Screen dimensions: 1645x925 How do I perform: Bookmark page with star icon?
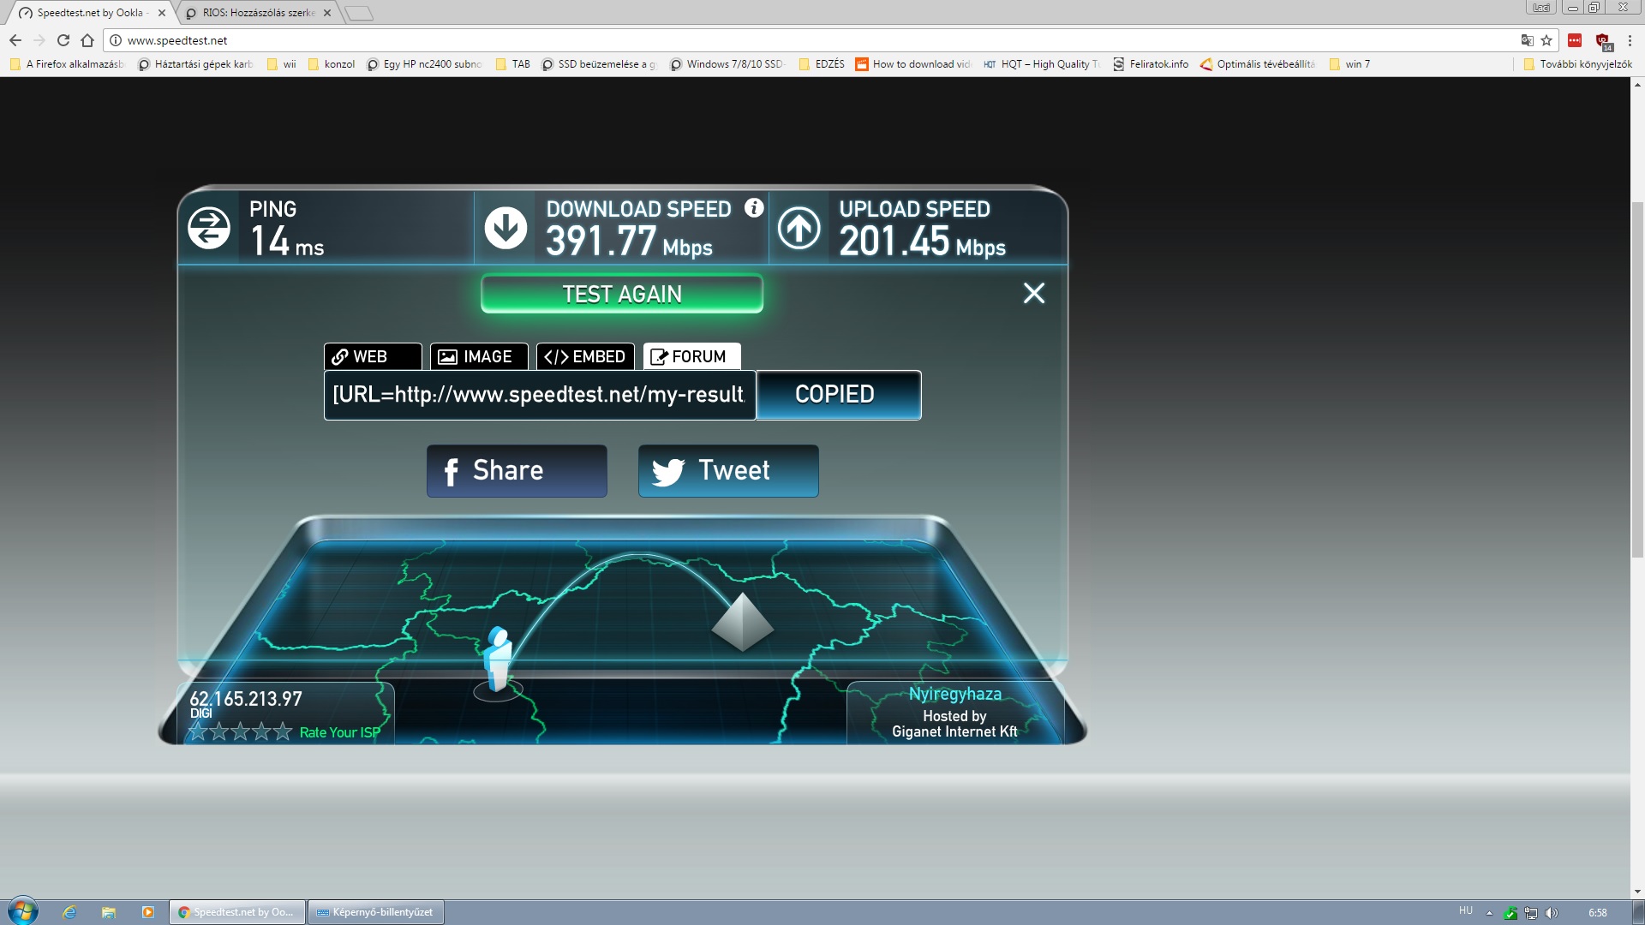point(1546,40)
